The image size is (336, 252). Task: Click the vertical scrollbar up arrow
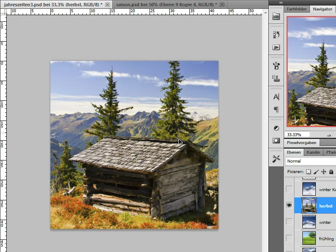[265, 13]
